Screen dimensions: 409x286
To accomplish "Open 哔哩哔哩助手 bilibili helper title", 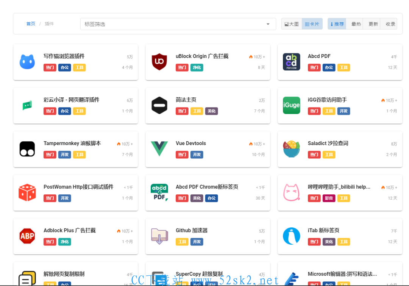I will coord(339,187).
